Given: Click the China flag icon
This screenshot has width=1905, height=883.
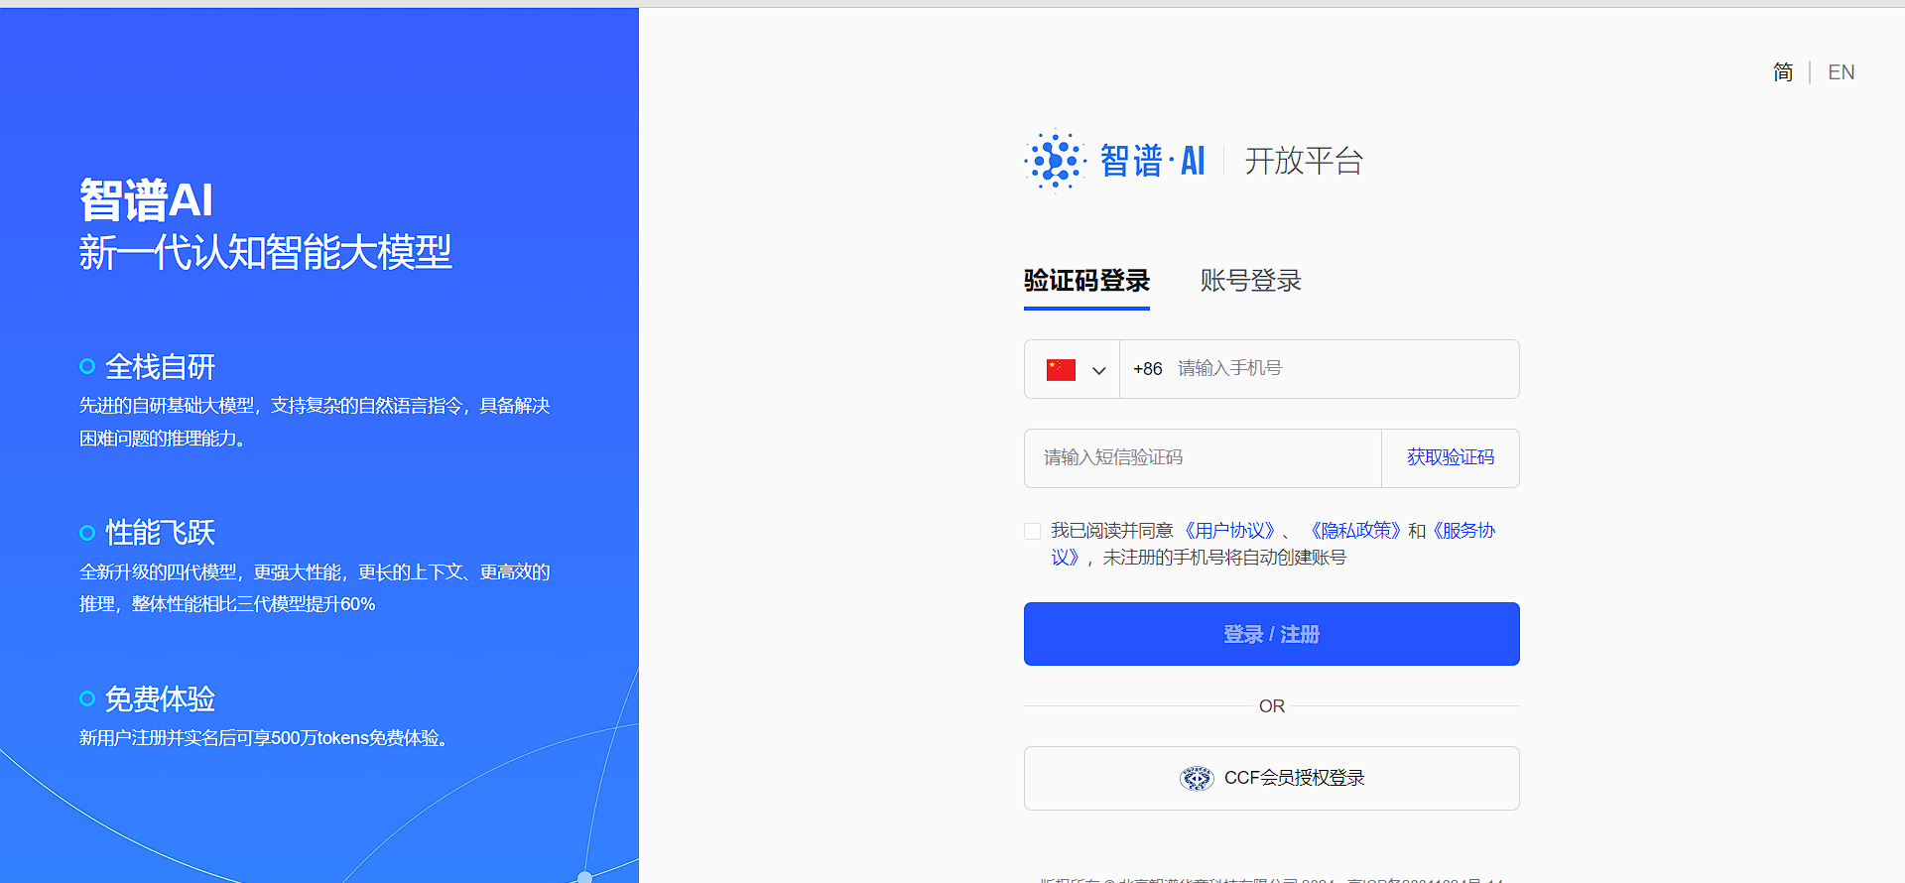Looking at the screenshot, I should click(1061, 370).
